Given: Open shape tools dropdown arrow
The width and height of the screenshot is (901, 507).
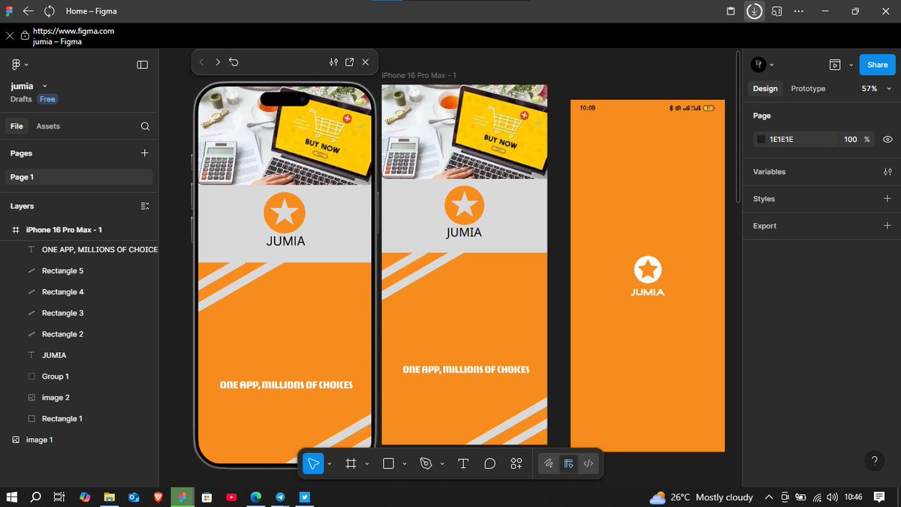Looking at the screenshot, I should click(404, 464).
